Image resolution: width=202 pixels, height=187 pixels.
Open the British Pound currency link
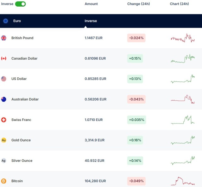coord(22,38)
